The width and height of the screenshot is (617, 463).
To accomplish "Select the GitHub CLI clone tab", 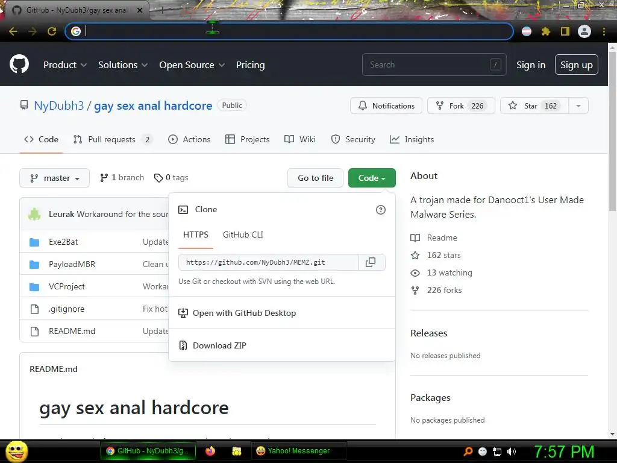I will (243, 235).
